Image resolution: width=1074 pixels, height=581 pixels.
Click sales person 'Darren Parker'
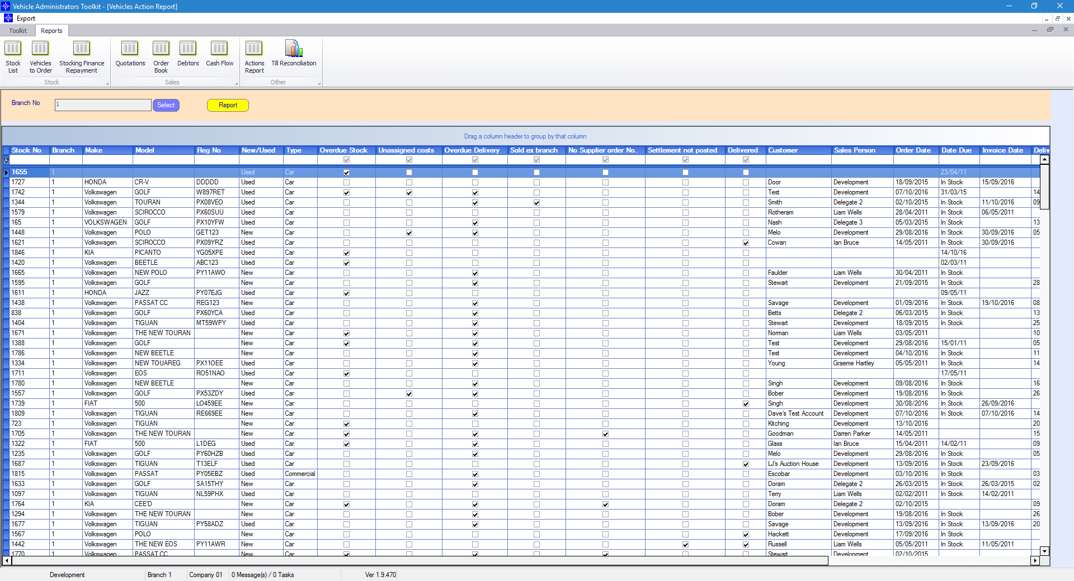point(862,434)
